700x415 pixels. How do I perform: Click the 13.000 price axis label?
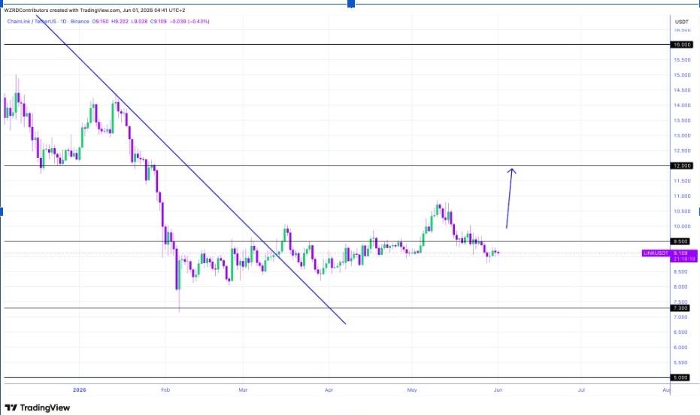(x=682, y=135)
